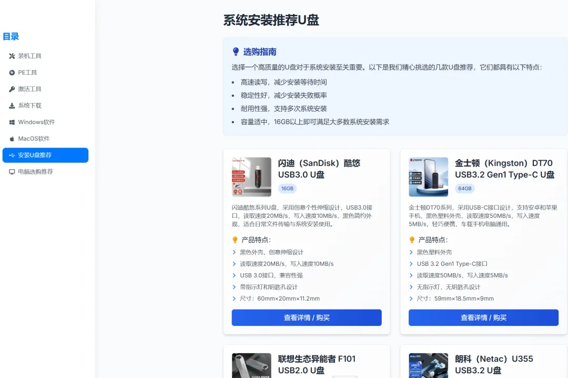
Task: Click the yellow bulb icon in Kingston 产品特点
Action: point(412,240)
